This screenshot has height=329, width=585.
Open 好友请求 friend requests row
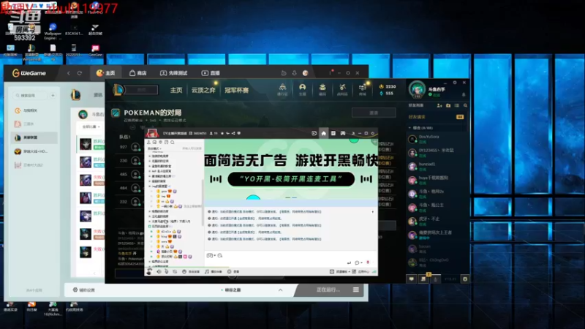click(x=437, y=117)
